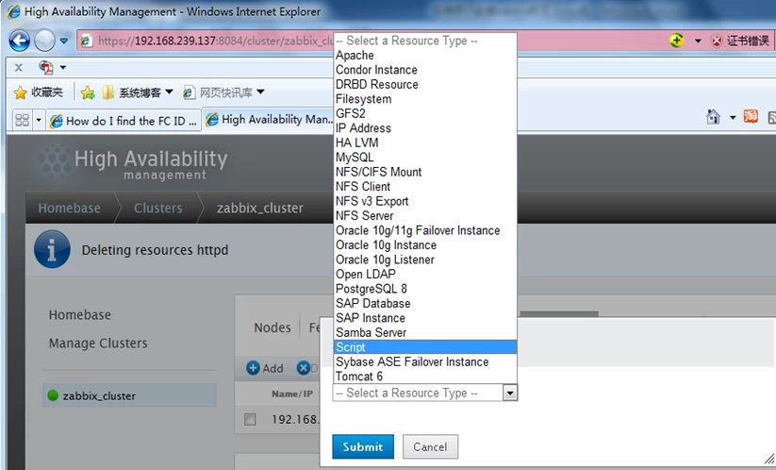
Task: Click the Cancel button
Action: click(430, 446)
